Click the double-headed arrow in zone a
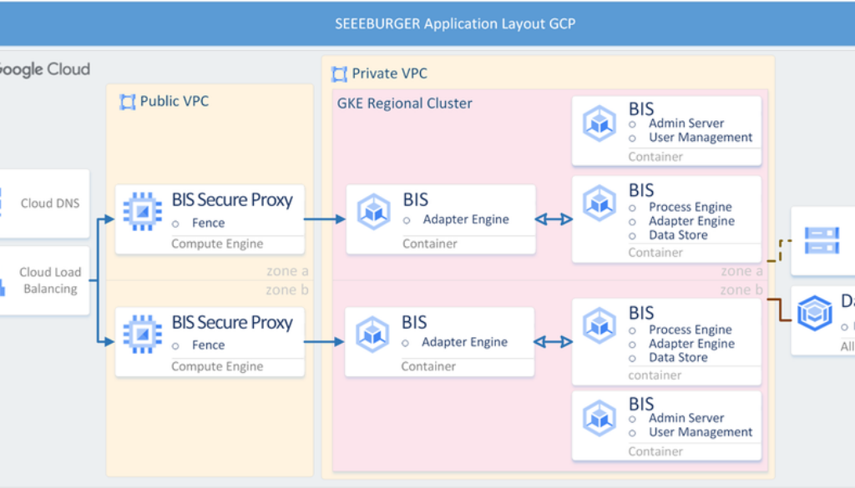 tap(554, 219)
